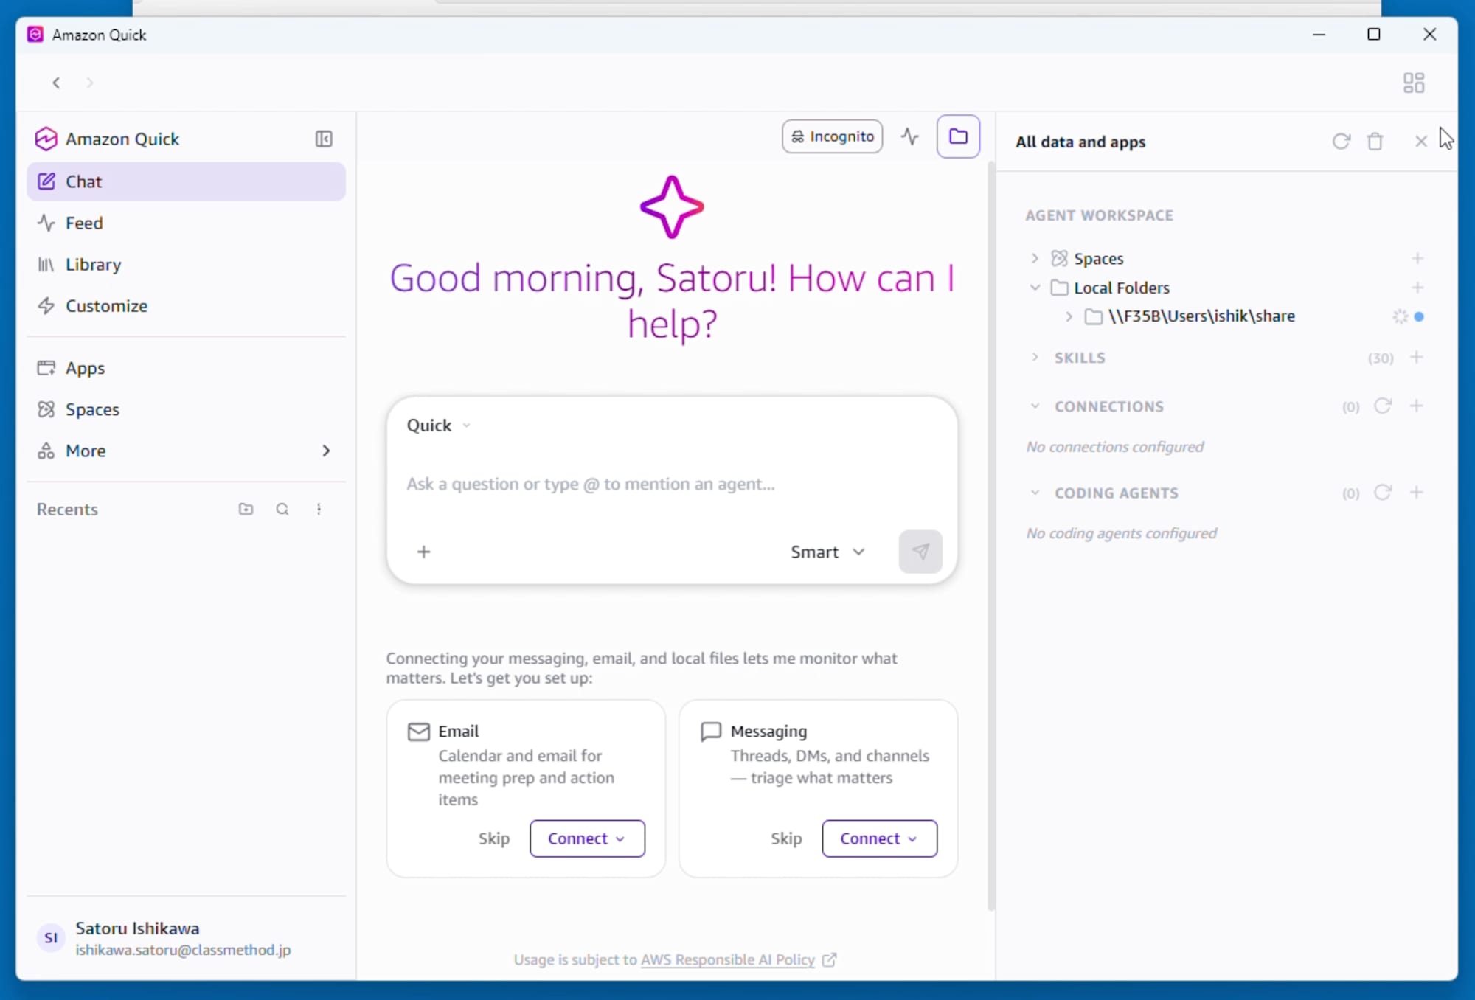This screenshot has width=1475, height=1000.
Task: Open the activity feed icon beside Incognito
Action: 909,136
